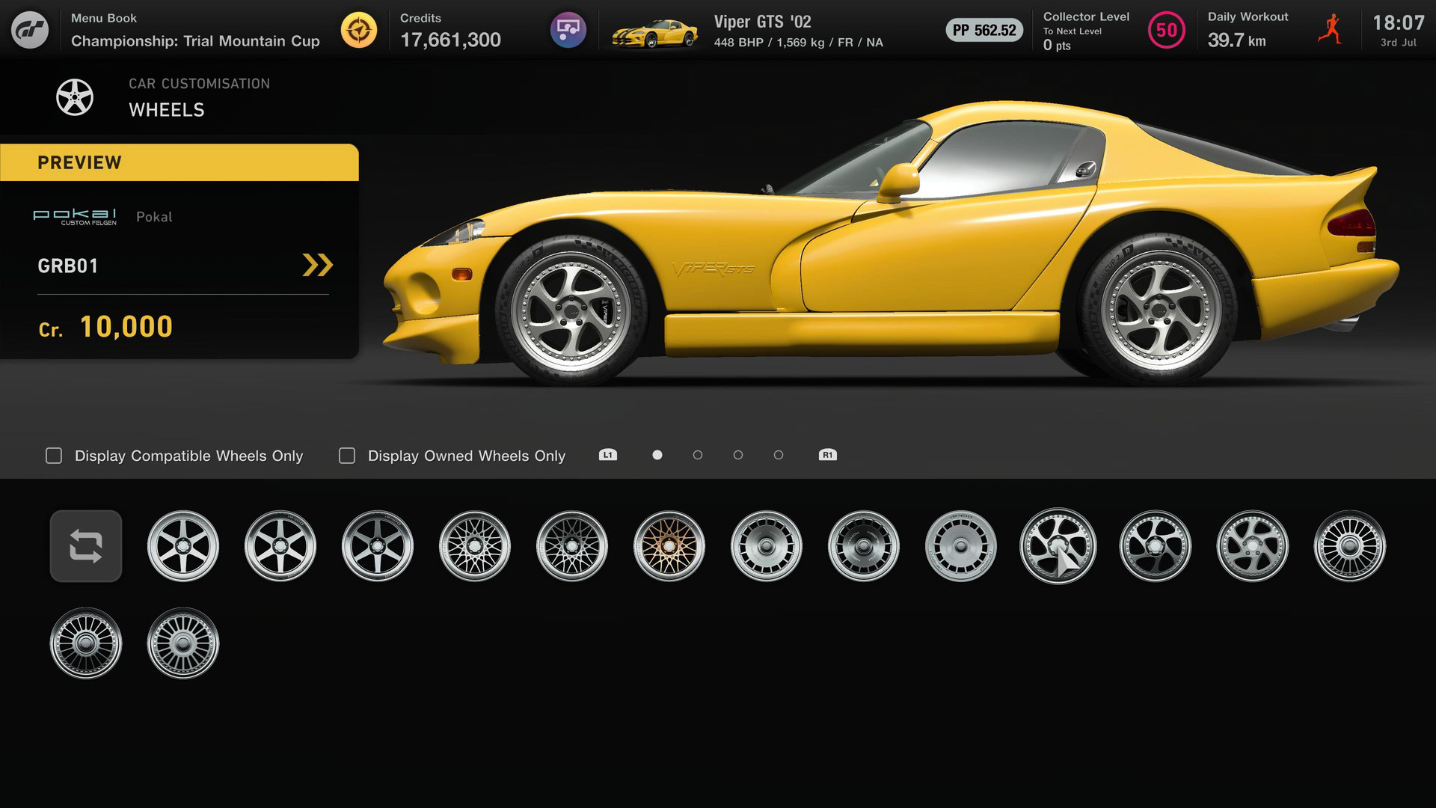Screen dimensions: 1436x808
Task: Select the second page indicator dot
Action: point(698,454)
